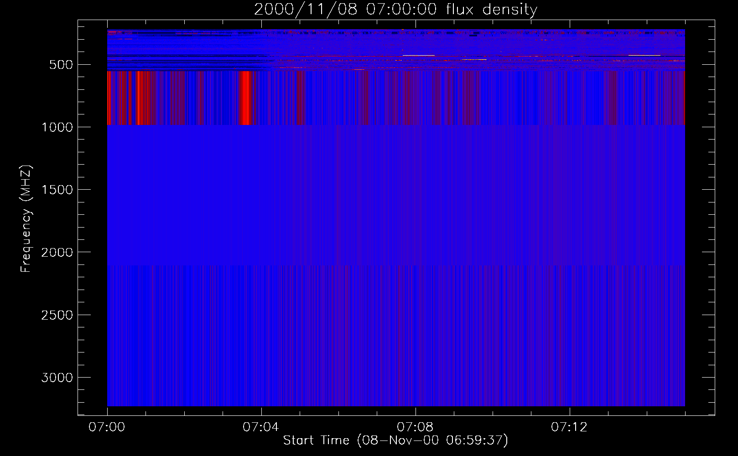Click the plot title "2000/11/08 07:00:00 flux density"
This screenshot has height=456, width=738.
click(395, 9)
